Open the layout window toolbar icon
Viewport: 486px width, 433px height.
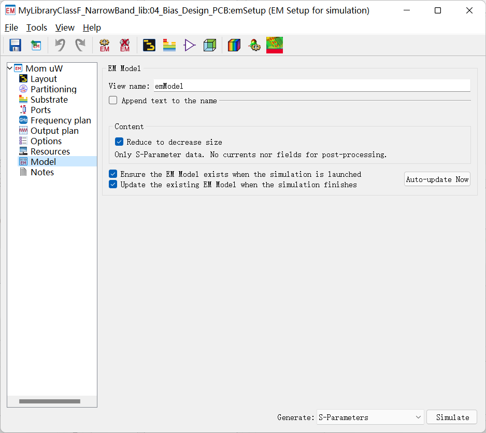point(149,45)
